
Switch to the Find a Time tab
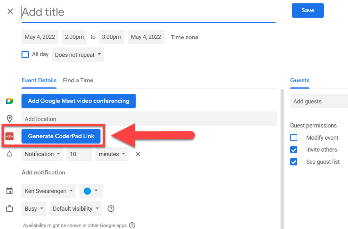click(x=78, y=80)
